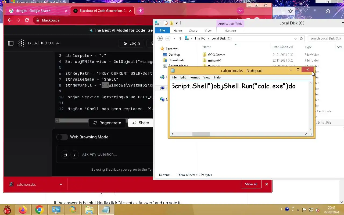Click the Notepad scroll left arrow
The width and height of the screenshot is (344, 215).
173,134
